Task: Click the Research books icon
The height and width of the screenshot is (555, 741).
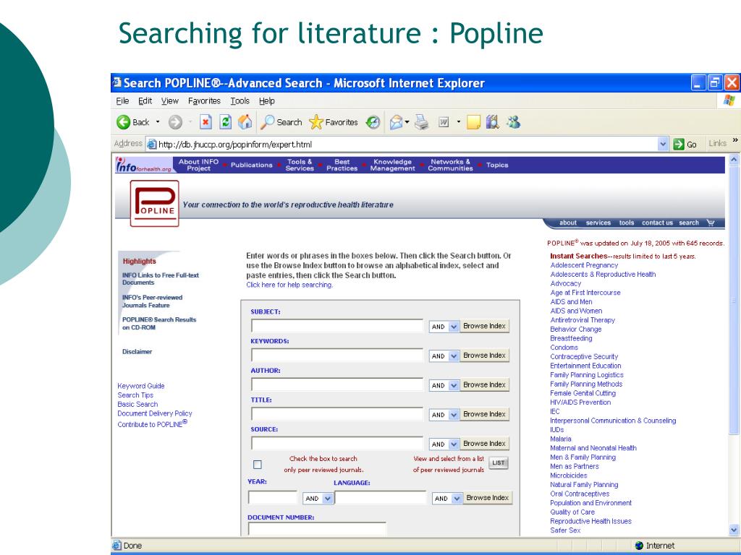Action: (492, 122)
